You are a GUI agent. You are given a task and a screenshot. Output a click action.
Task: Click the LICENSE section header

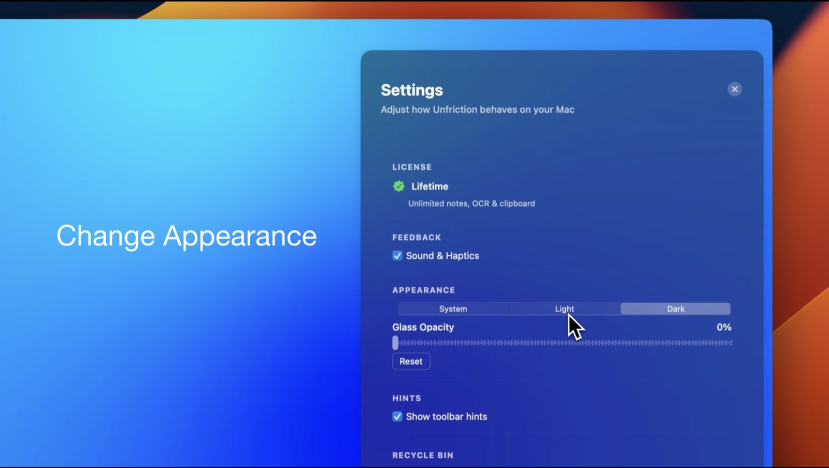(x=412, y=167)
